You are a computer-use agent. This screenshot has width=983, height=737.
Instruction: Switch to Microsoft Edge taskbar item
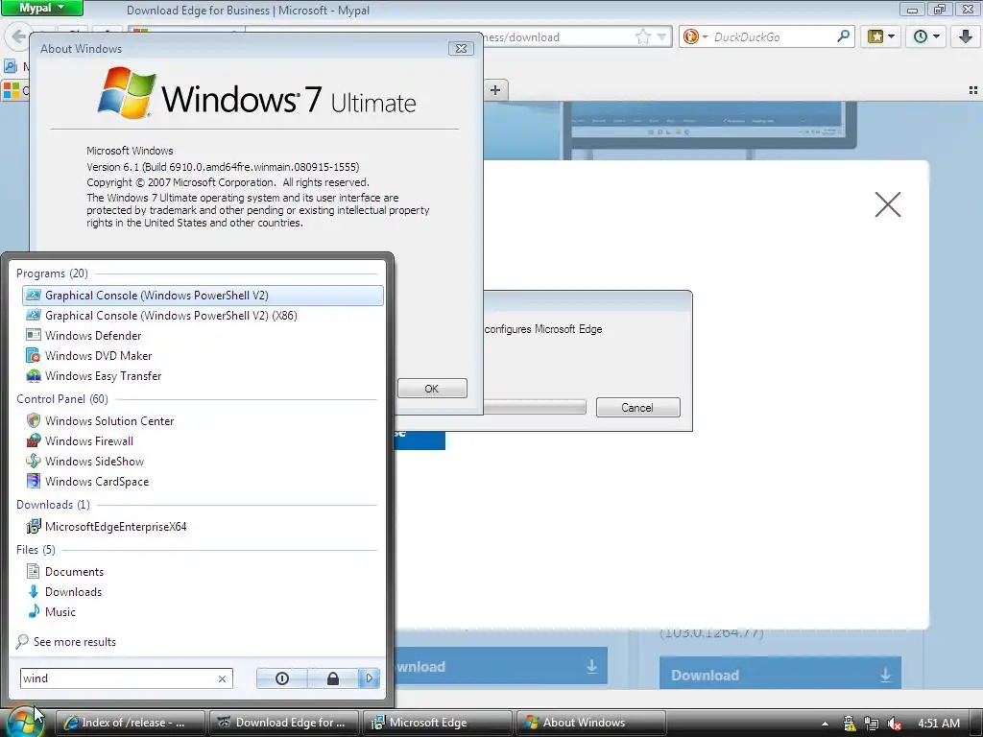point(438,723)
